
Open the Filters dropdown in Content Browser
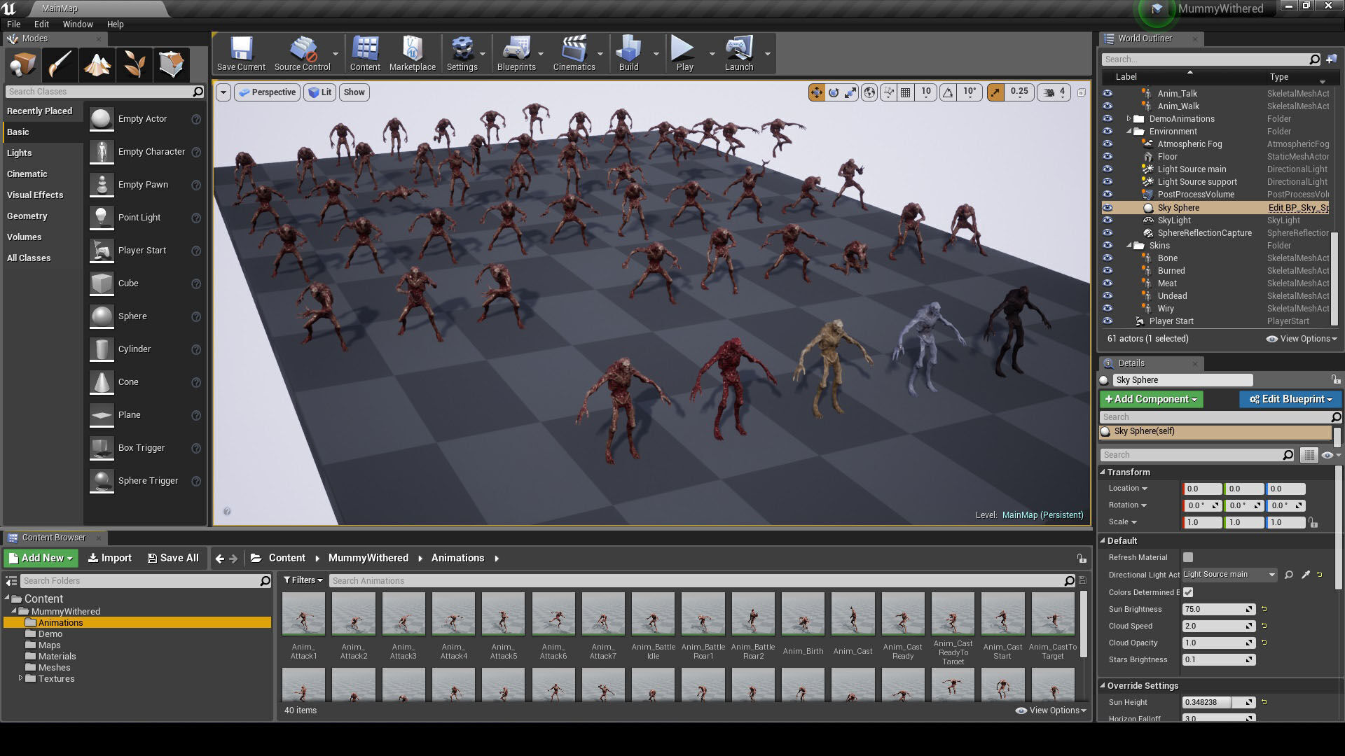303,580
